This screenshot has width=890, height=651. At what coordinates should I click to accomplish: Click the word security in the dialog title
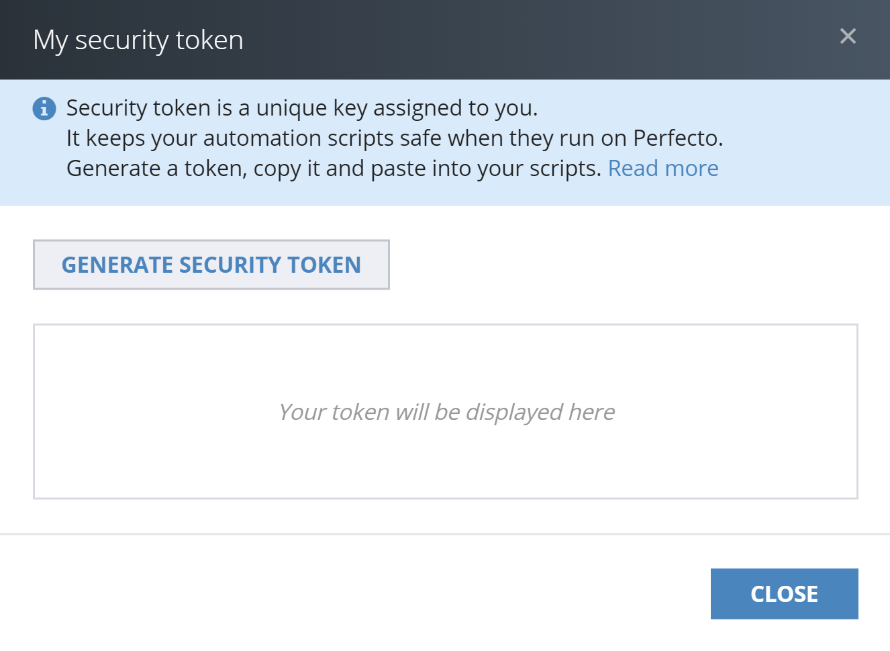(x=121, y=40)
